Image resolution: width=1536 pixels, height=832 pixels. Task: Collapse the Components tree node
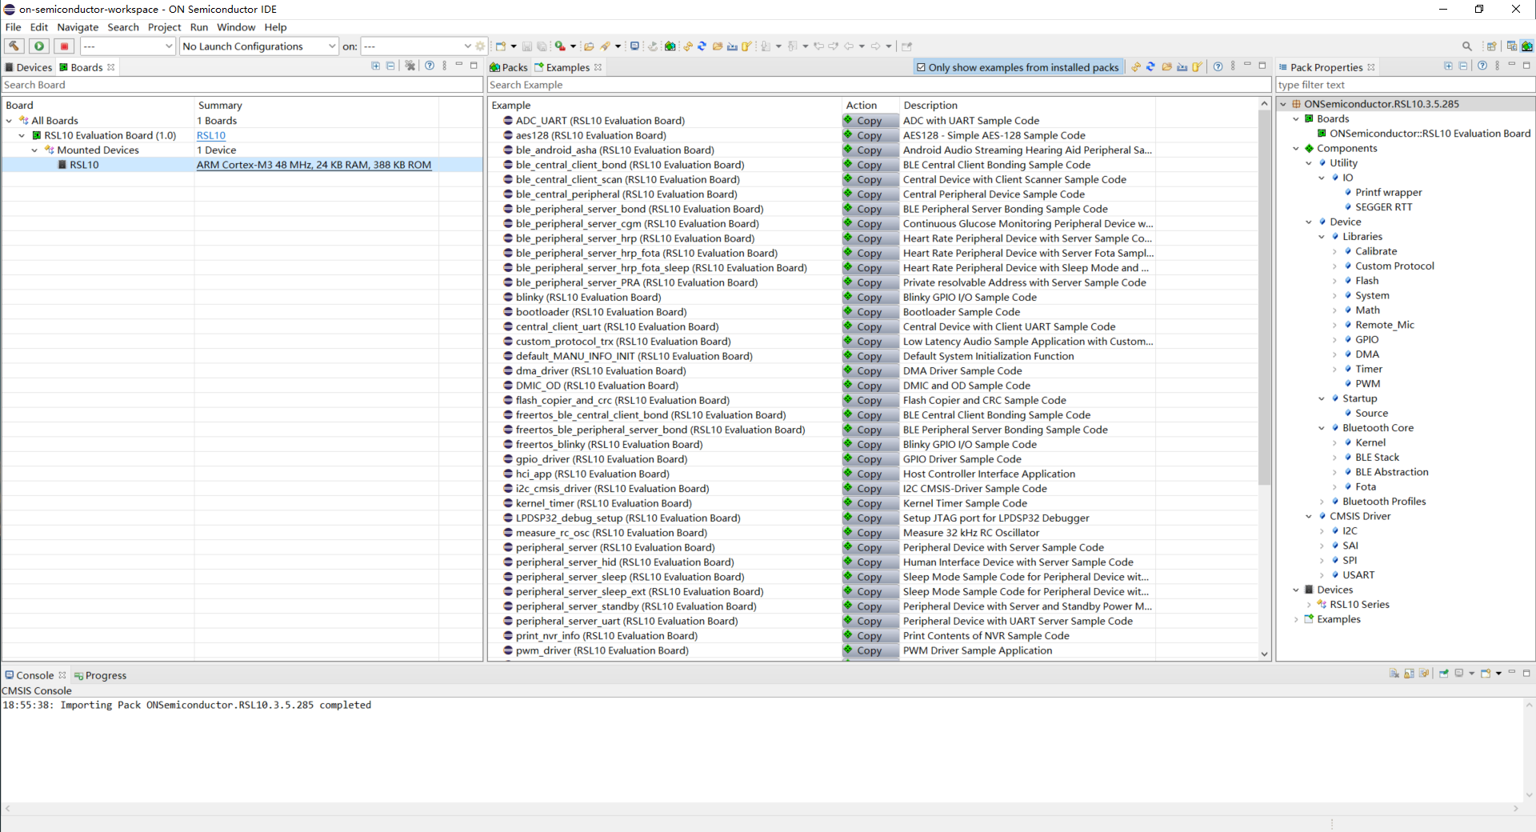point(1296,149)
